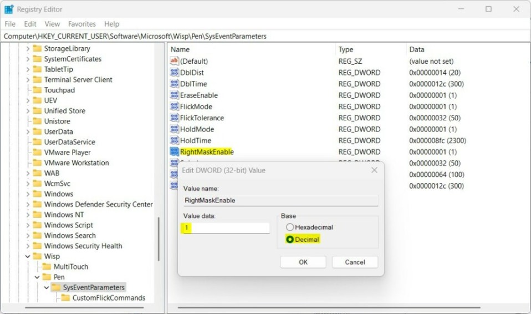The width and height of the screenshot is (531, 314).
Task: Select the UserDataService tree item
Action: 69,142
